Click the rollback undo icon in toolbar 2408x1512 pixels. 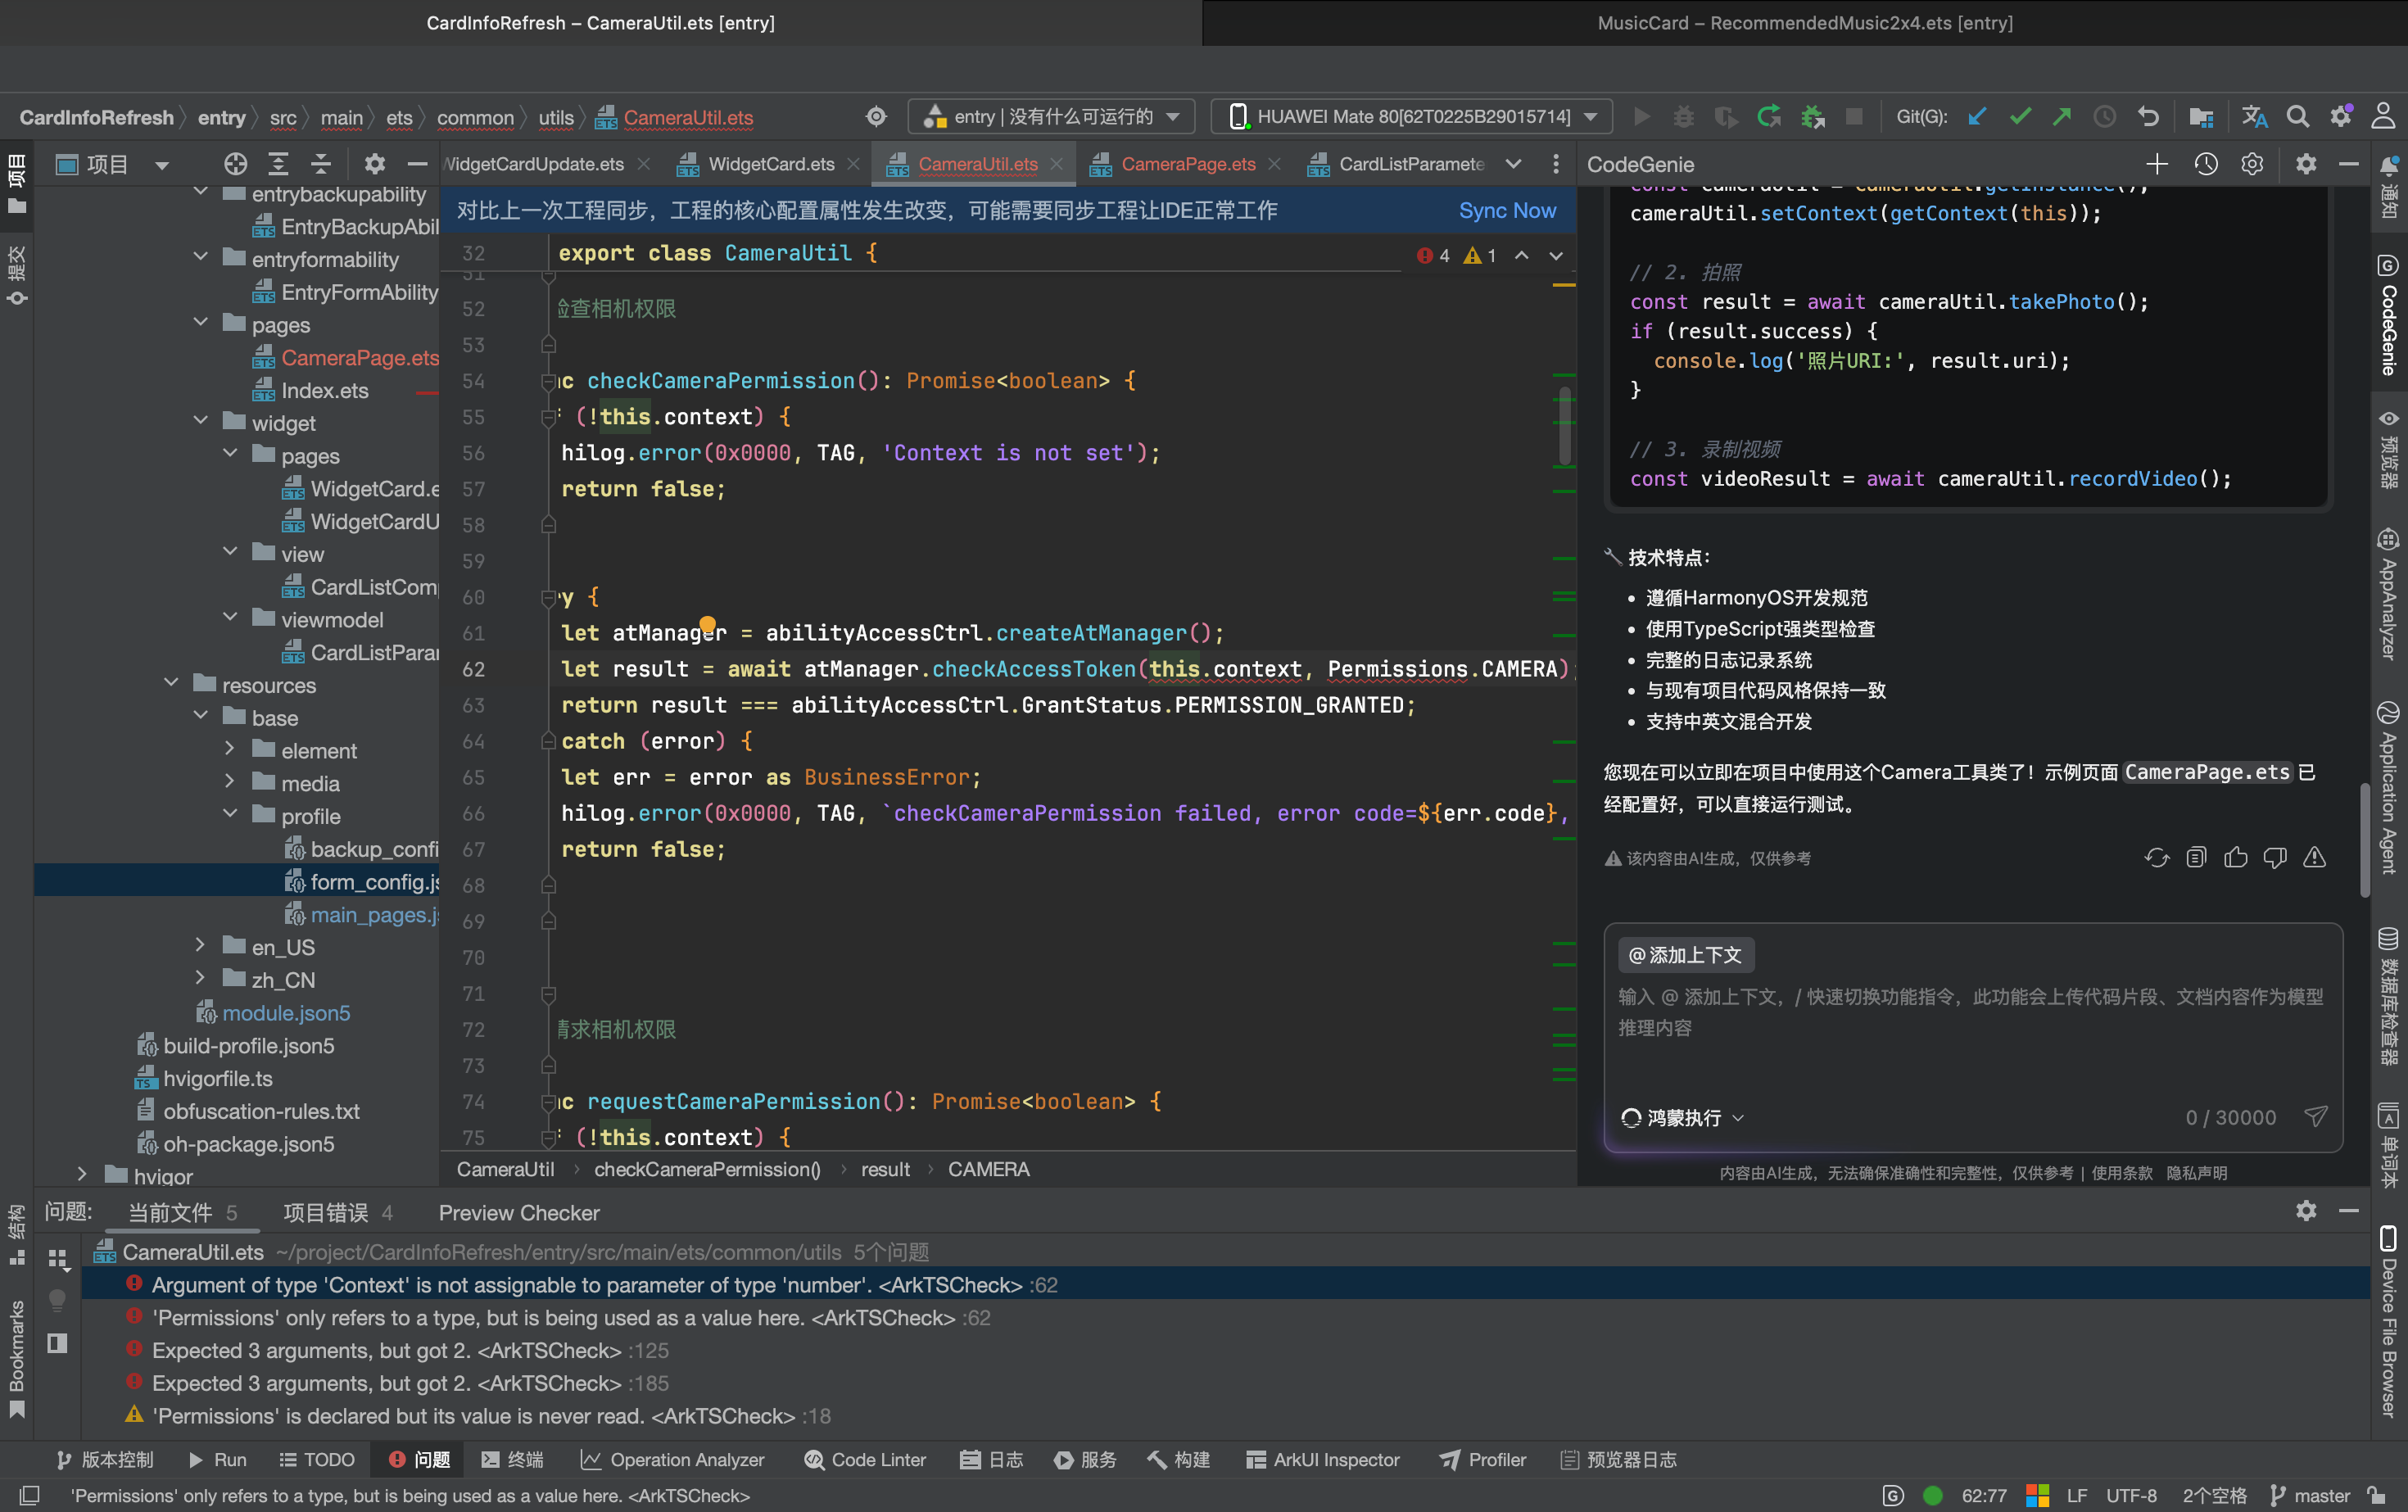coord(2147,117)
